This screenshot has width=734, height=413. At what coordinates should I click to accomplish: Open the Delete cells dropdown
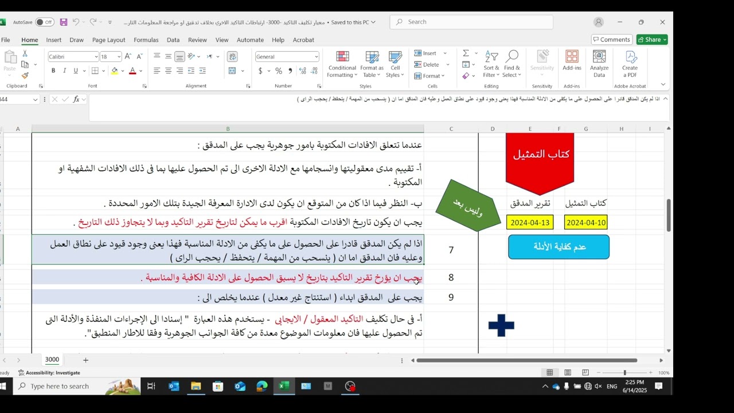point(447,65)
